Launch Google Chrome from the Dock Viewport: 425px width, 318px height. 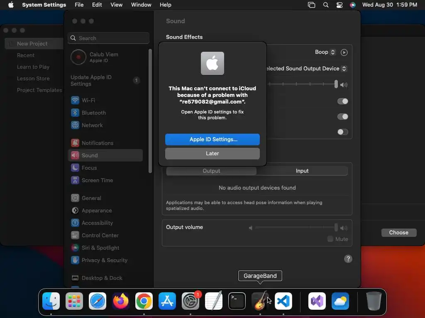(x=144, y=301)
